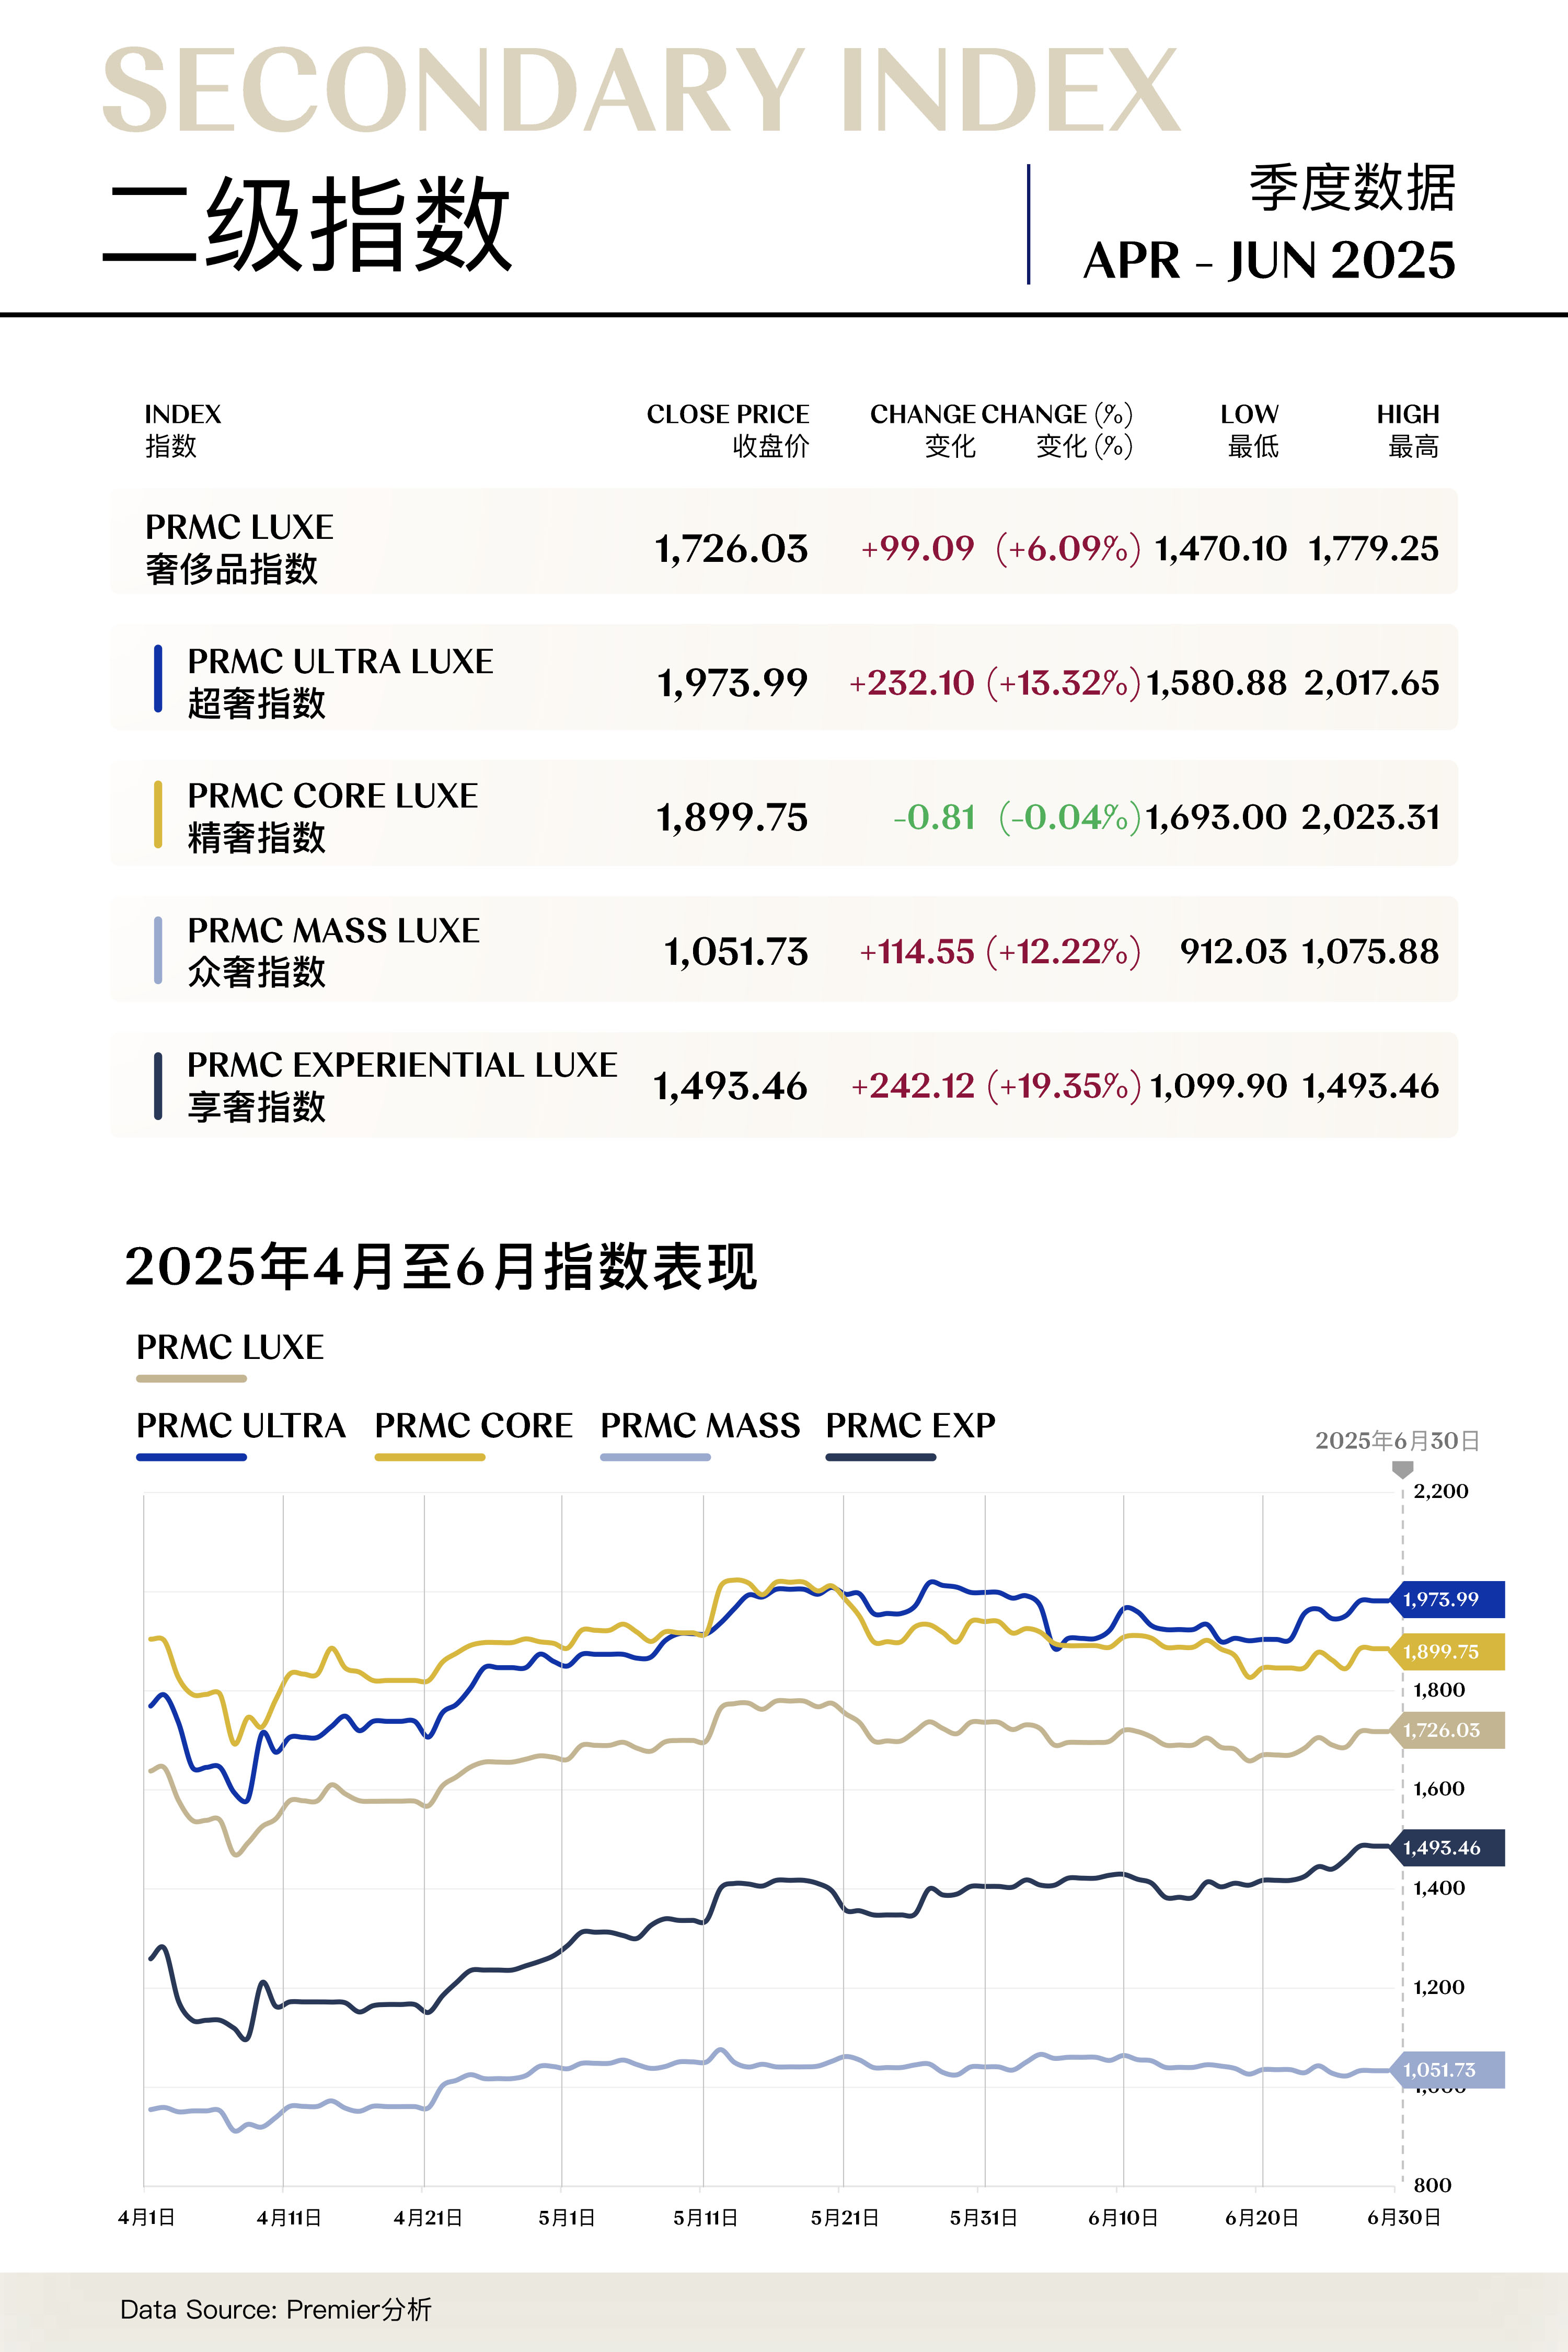Screen dimensions: 1568x2352
Task: Click the yellow 1,899.75 value tag
Action: coord(1446,1652)
